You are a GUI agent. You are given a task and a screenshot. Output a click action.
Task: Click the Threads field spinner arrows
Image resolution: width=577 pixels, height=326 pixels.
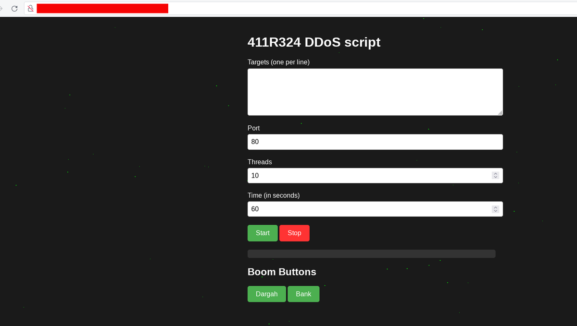(x=495, y=175)
